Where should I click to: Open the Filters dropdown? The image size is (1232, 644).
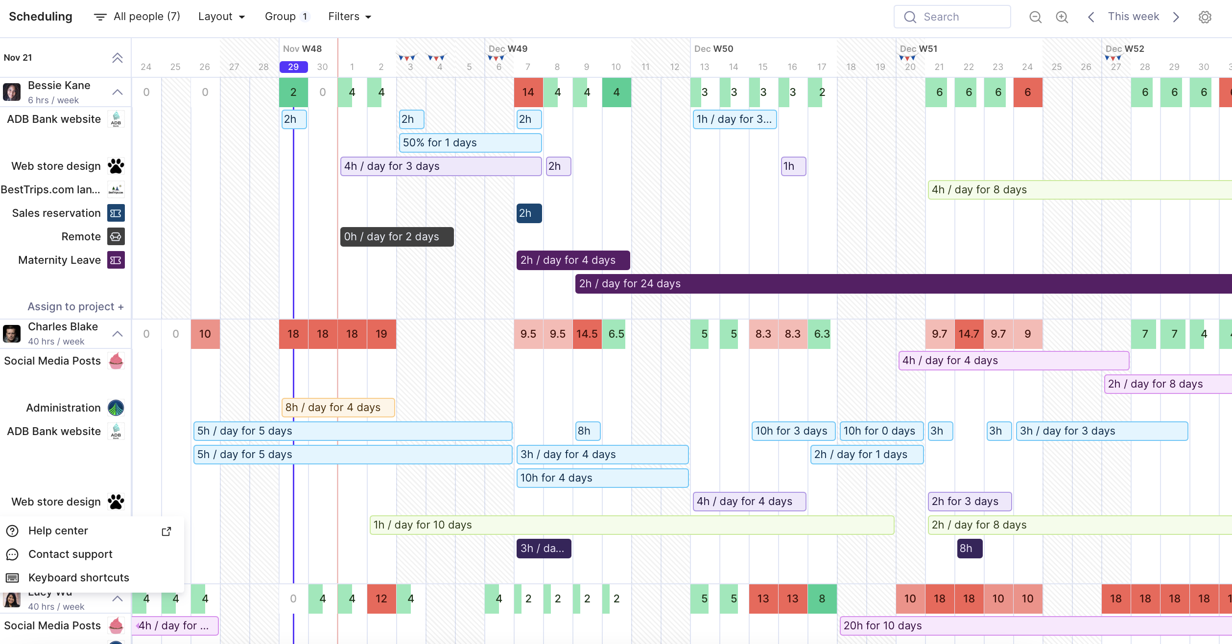click(350, 17)
